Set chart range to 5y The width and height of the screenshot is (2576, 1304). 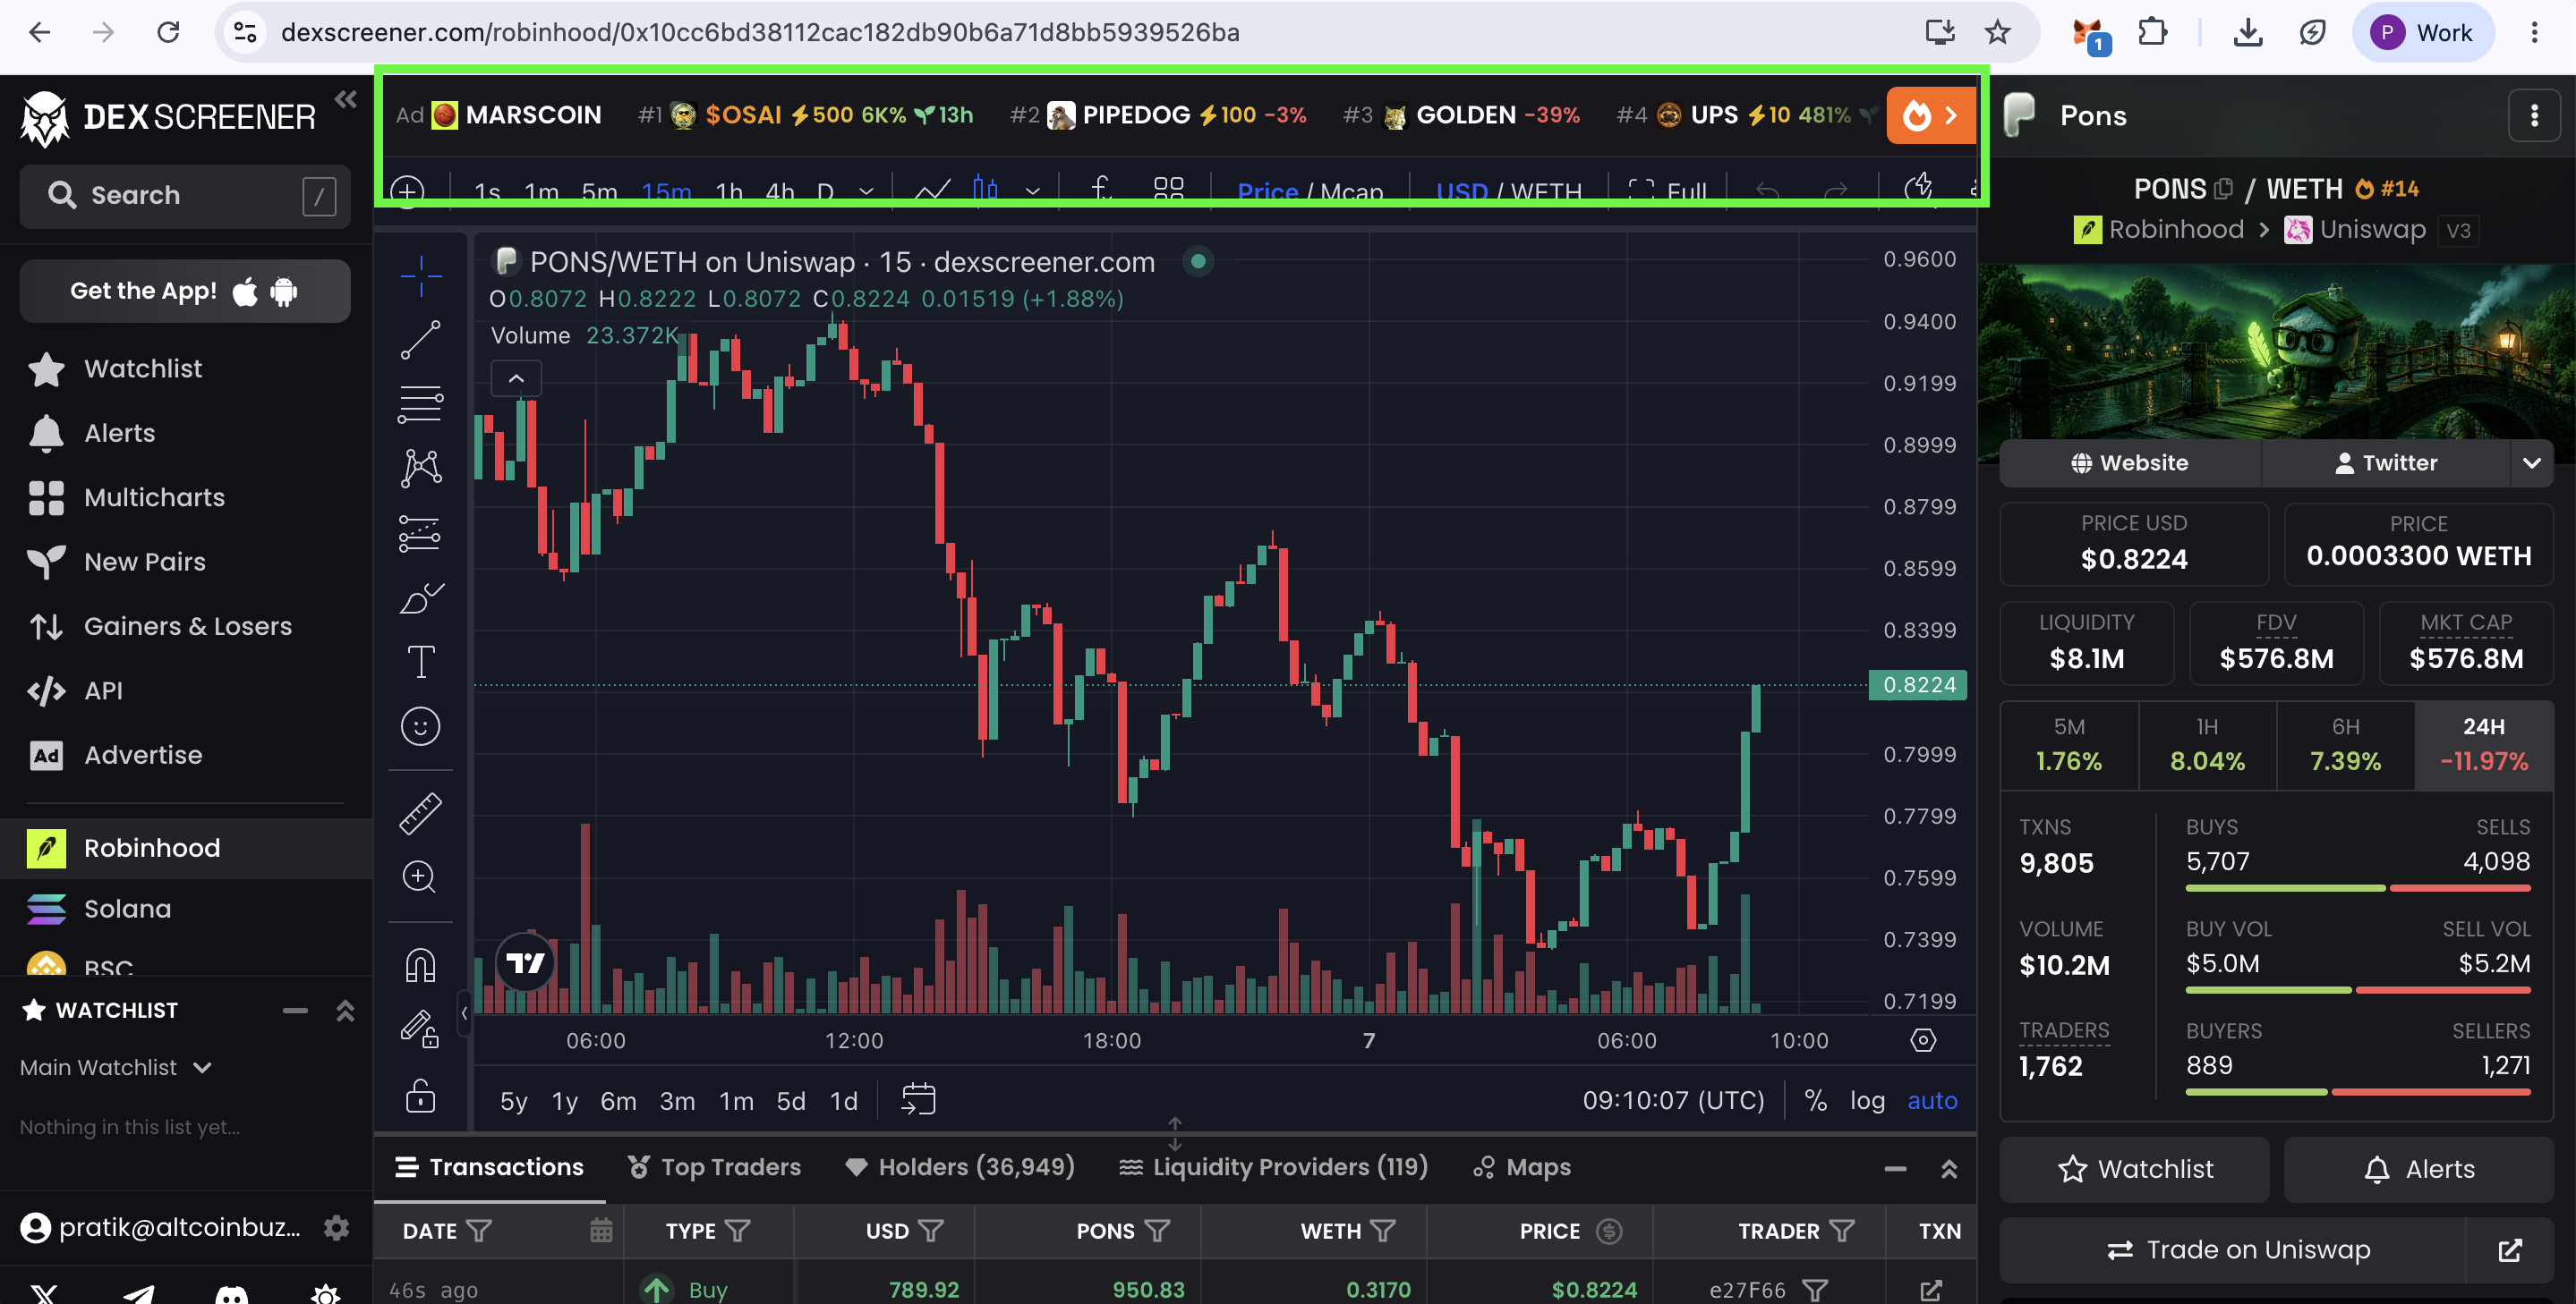click(514, 1100)
